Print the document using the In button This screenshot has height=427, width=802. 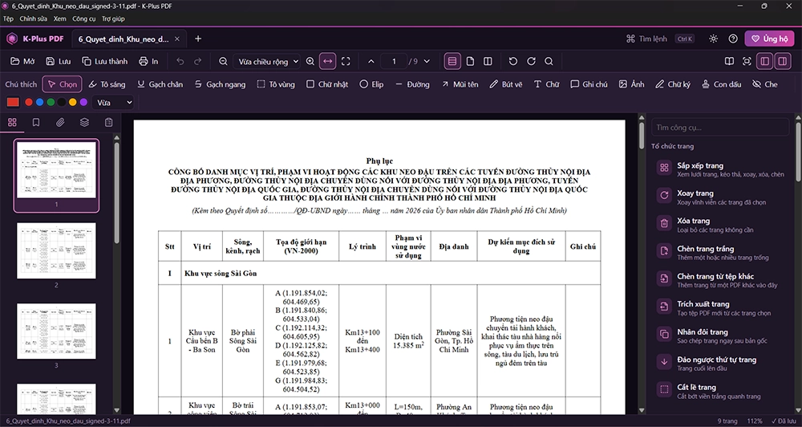149,62
